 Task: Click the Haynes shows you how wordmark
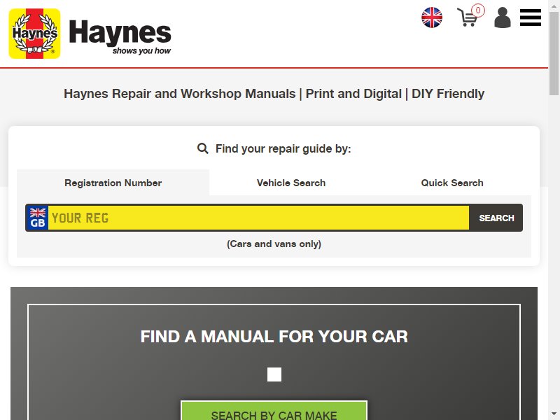click(120, 37)
